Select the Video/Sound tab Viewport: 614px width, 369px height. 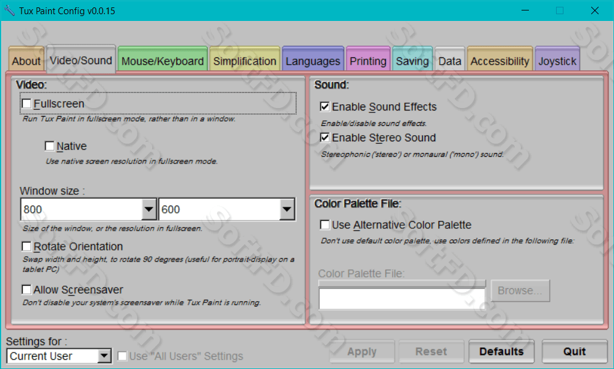[x=81, y=59]
